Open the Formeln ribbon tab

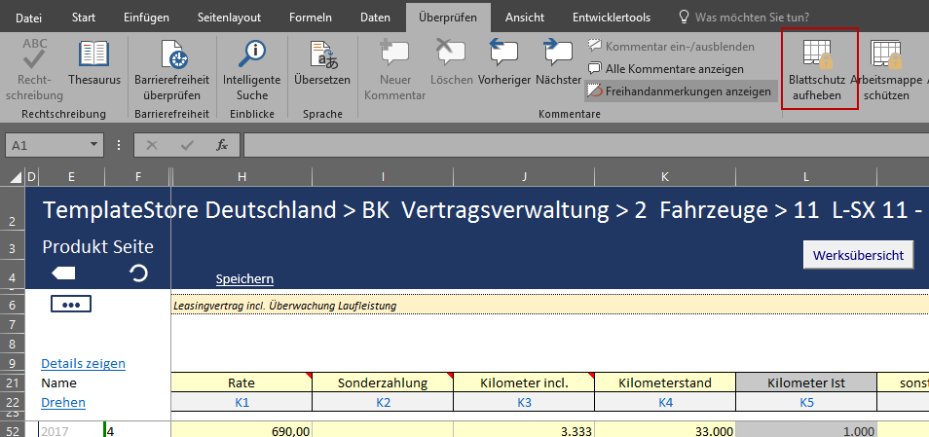310,18
